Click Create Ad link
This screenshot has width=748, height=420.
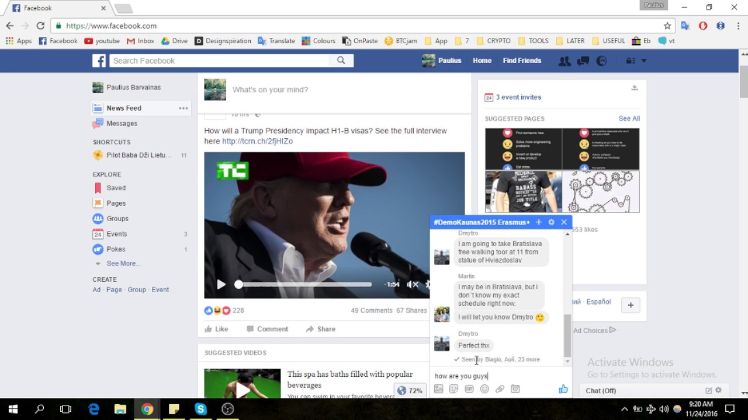tap(96, 290)
